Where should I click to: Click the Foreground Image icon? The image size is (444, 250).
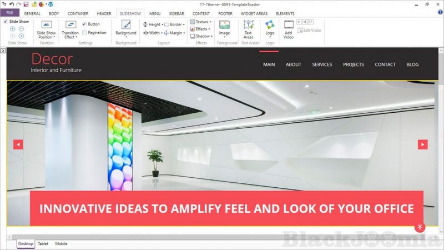coord(224,26)
